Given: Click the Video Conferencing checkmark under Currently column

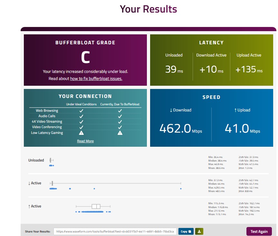Looking at the screenshot, I should 120,127.
